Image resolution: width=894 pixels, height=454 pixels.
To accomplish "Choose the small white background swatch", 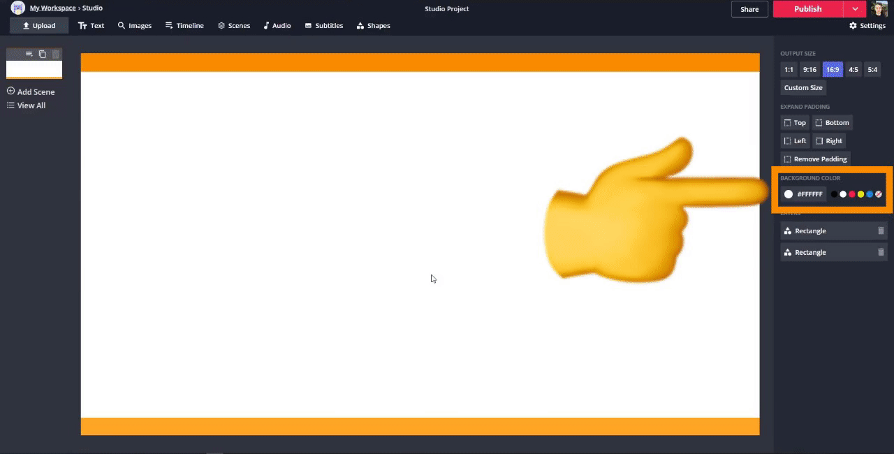I will tap(843, 194).
